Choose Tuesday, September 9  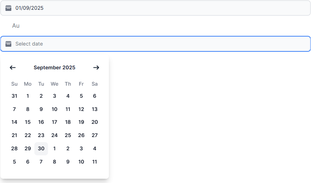pos(41,109)
